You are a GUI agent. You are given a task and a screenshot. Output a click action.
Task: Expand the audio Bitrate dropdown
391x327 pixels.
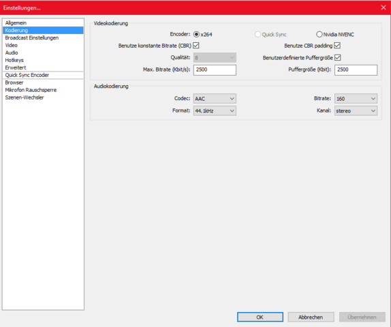(356, 99)
